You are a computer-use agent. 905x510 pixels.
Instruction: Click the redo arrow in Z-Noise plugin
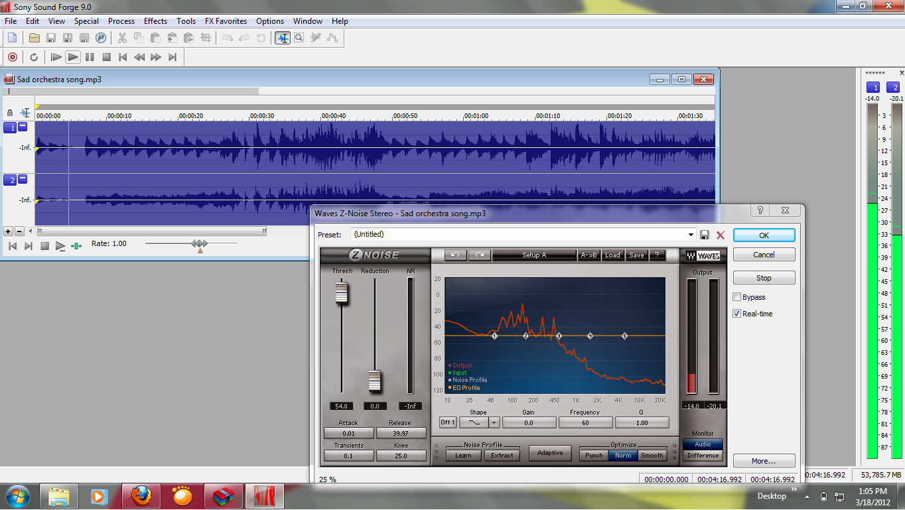click(x=479, y=255)
